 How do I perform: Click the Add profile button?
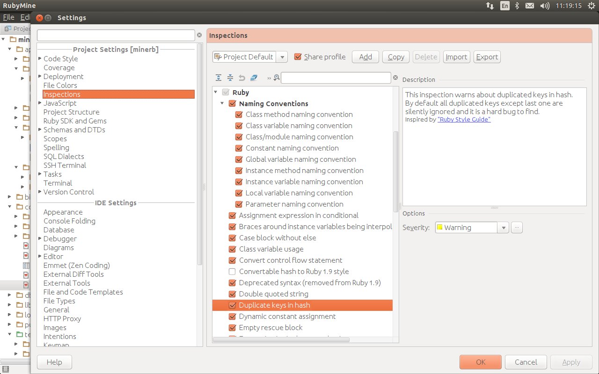tap(365, 57)
